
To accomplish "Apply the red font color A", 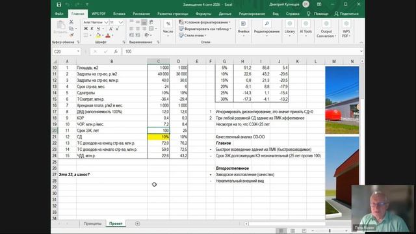I will 108,35.
